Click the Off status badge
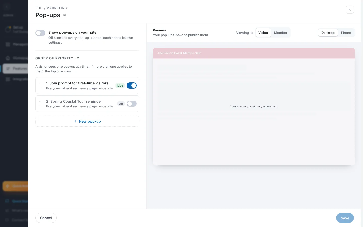 click(x=121, y=104)
